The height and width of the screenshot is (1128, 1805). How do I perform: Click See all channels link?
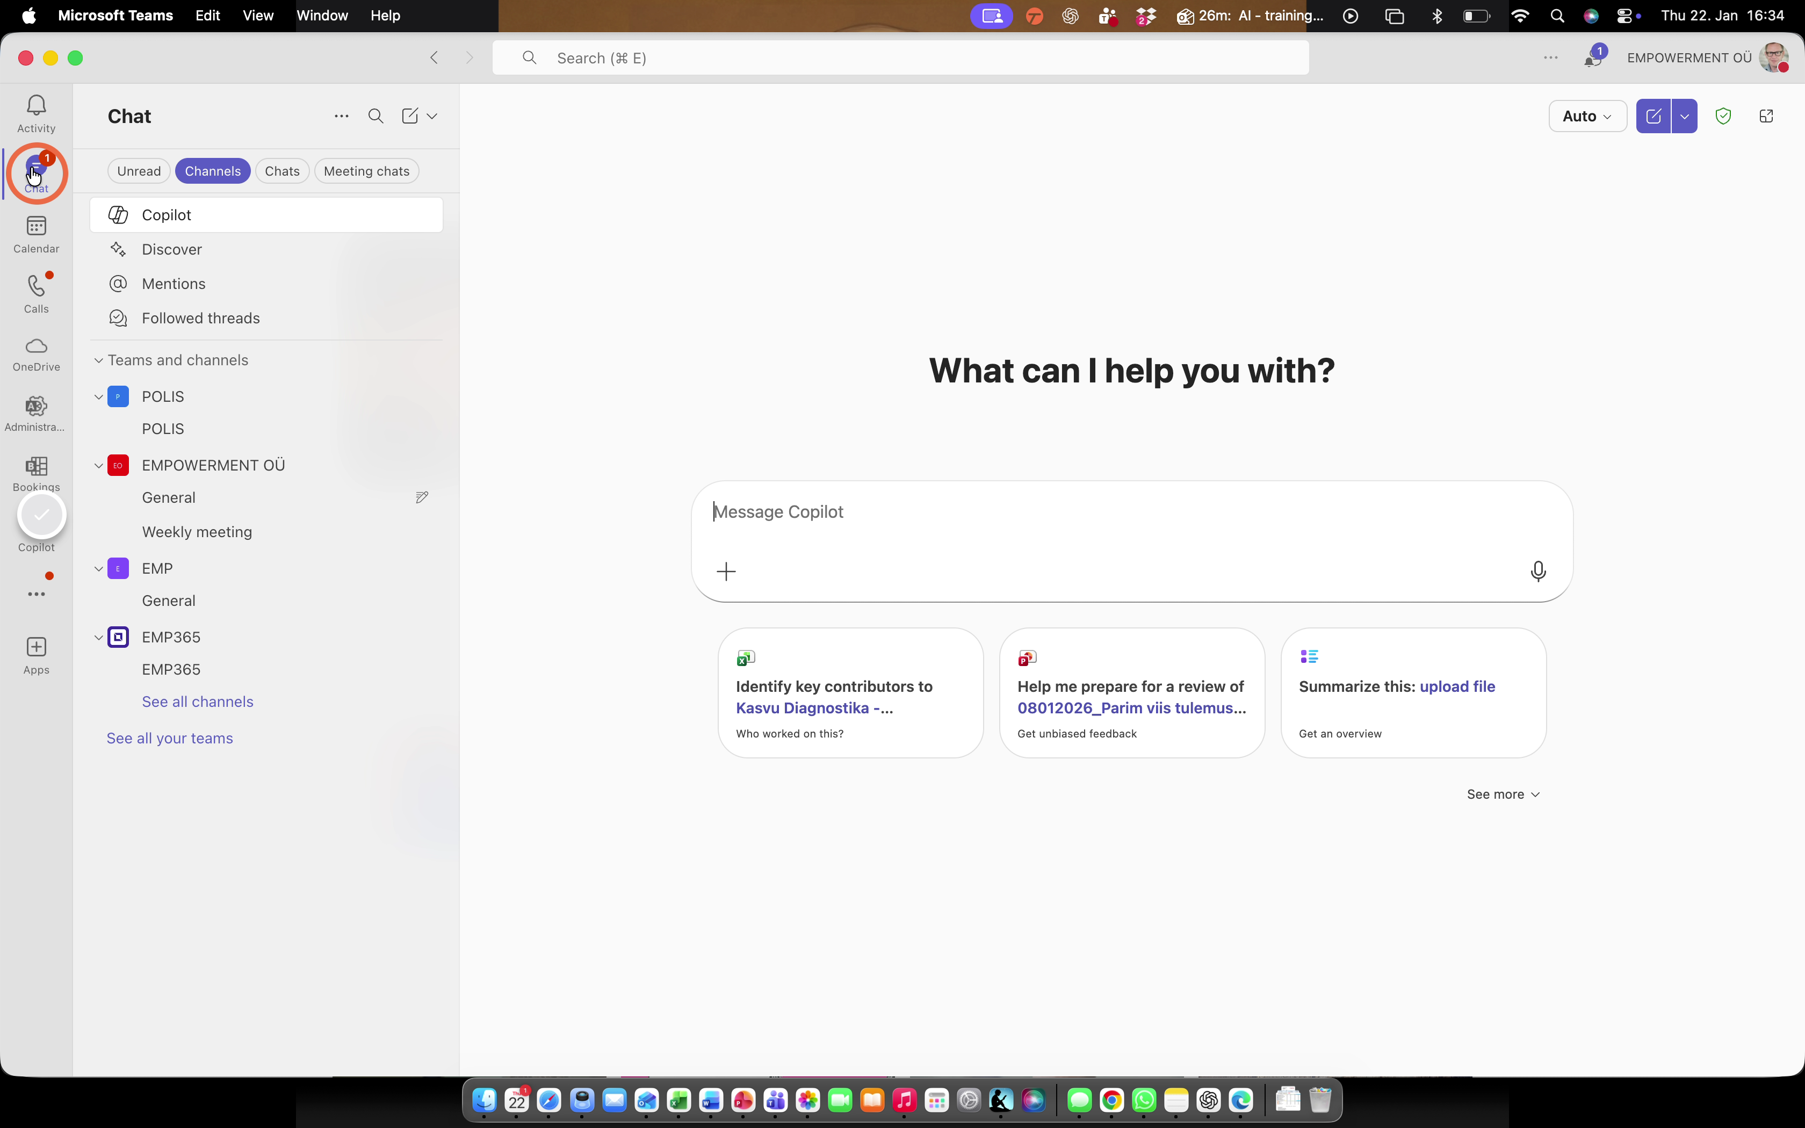point(198,702)
